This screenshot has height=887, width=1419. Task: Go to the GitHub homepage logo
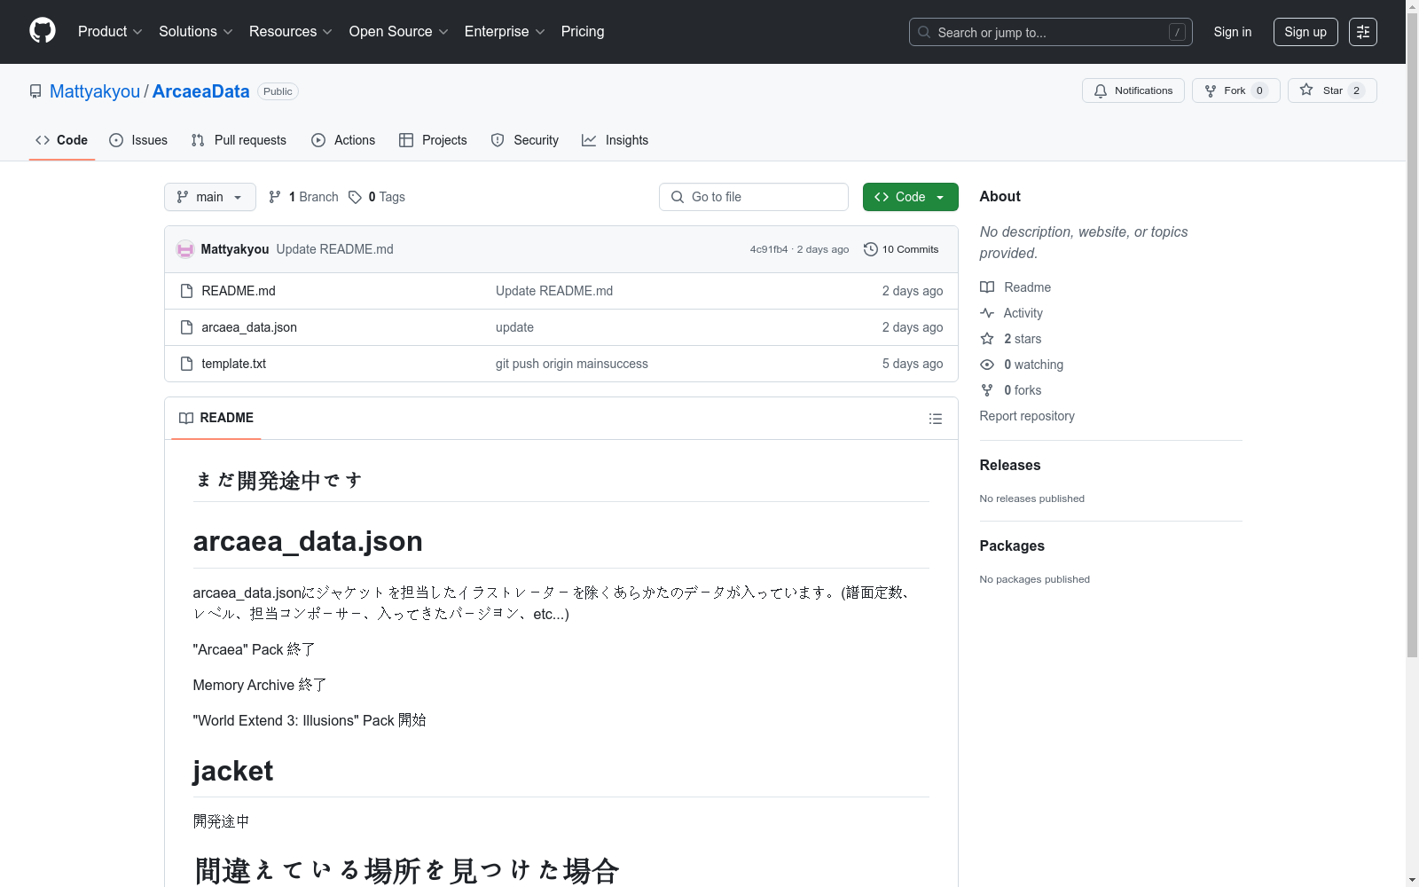pos(43,31)
